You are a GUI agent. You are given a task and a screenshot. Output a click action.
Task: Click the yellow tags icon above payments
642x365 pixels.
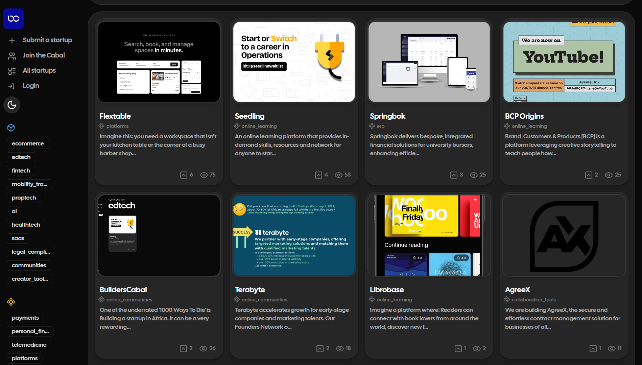[x=11, y=302]
